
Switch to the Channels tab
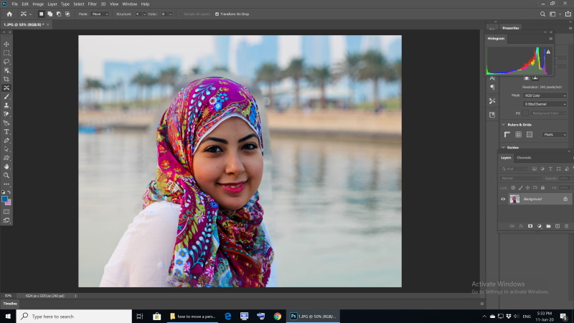(524, 158)
